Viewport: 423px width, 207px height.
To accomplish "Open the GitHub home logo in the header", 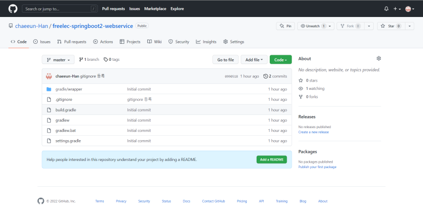I will [x=13, y=9].
